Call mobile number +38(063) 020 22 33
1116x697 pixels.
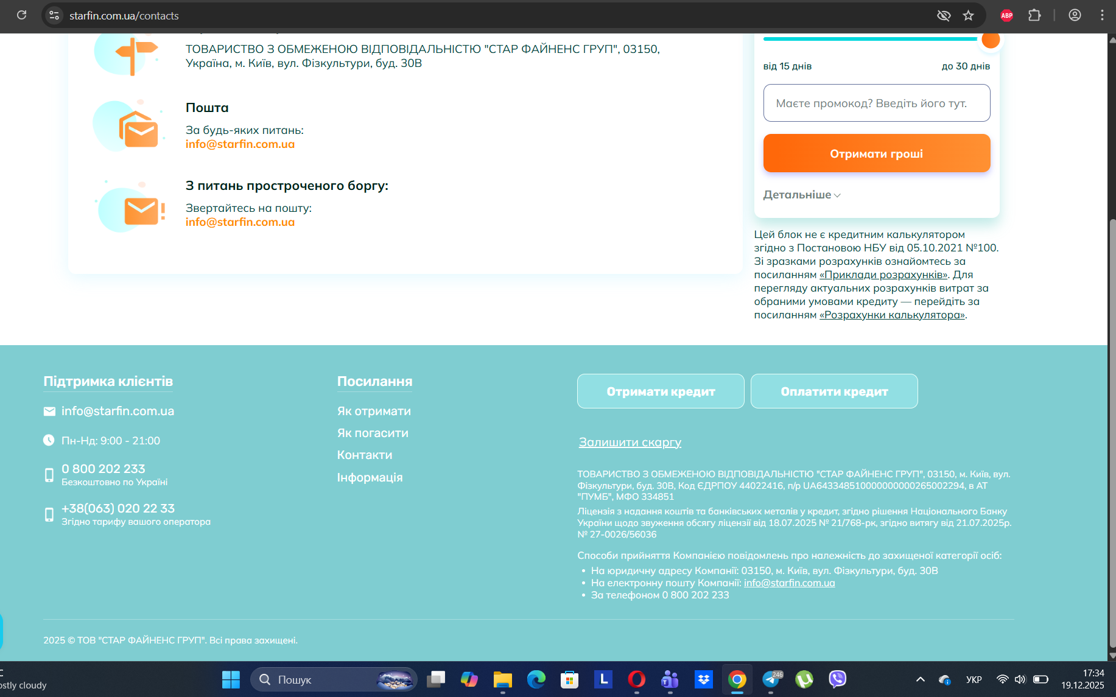click(x=118, y=508)
